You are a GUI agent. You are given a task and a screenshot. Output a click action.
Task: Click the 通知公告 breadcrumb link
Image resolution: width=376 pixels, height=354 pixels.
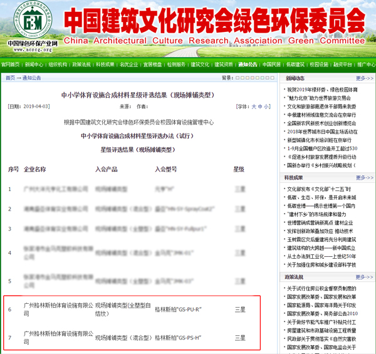point(32,78)
